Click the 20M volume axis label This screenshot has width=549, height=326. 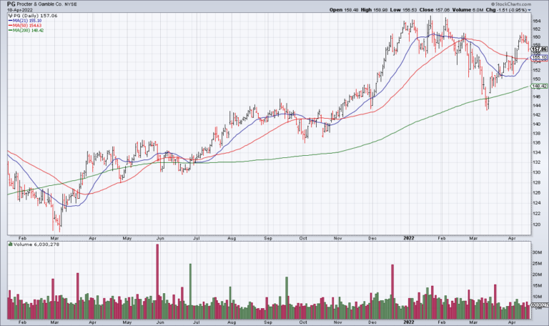pyautogui.click(x=537, y=275)
